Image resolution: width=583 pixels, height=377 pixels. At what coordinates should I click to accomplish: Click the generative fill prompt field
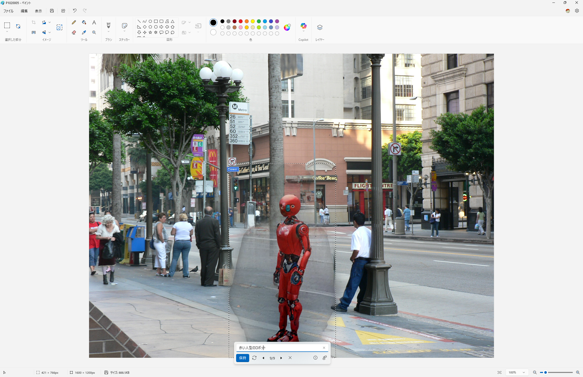[278, 348]
